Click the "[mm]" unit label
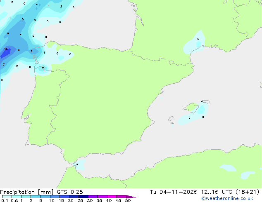The width and height of the screenshot is (262, 202). (x=46, y=192)
